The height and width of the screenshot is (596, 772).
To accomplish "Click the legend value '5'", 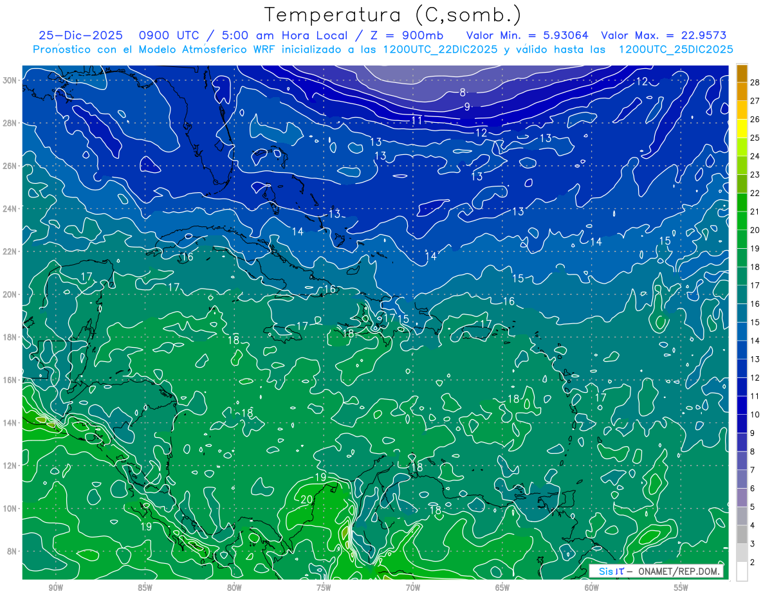I will click(753, 507).
